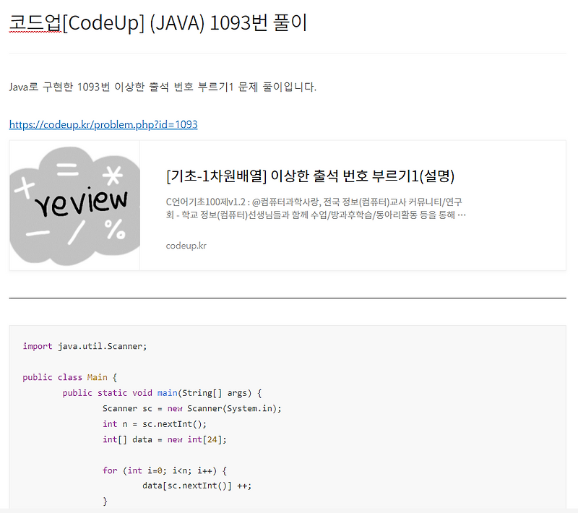Select the for loop statement in code
Screen dimensions: 578x513
pyautogui.click(x=157, y=470)
